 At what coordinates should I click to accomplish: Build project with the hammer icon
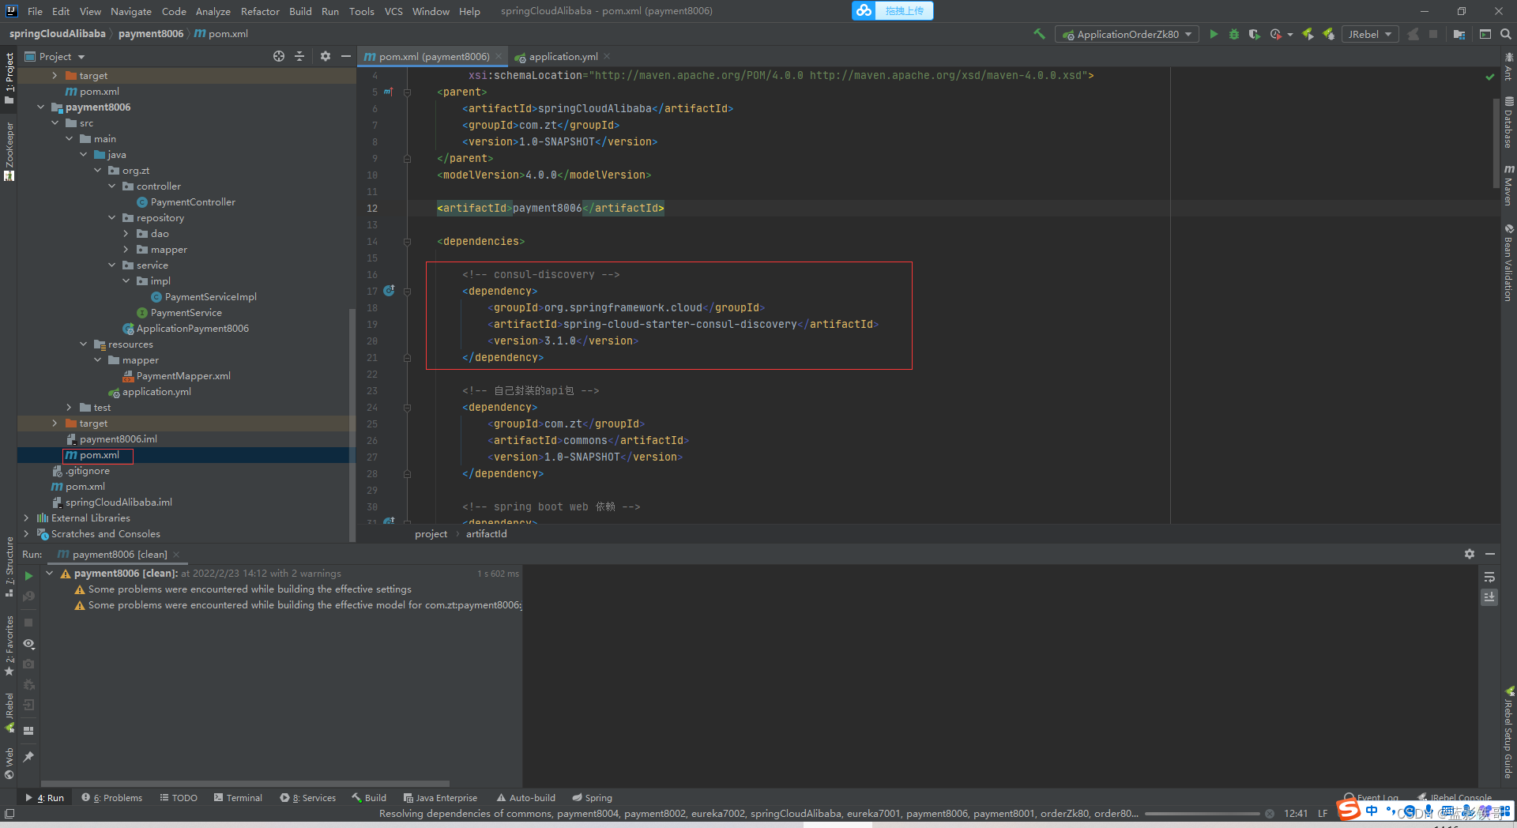coord(1039,34)
